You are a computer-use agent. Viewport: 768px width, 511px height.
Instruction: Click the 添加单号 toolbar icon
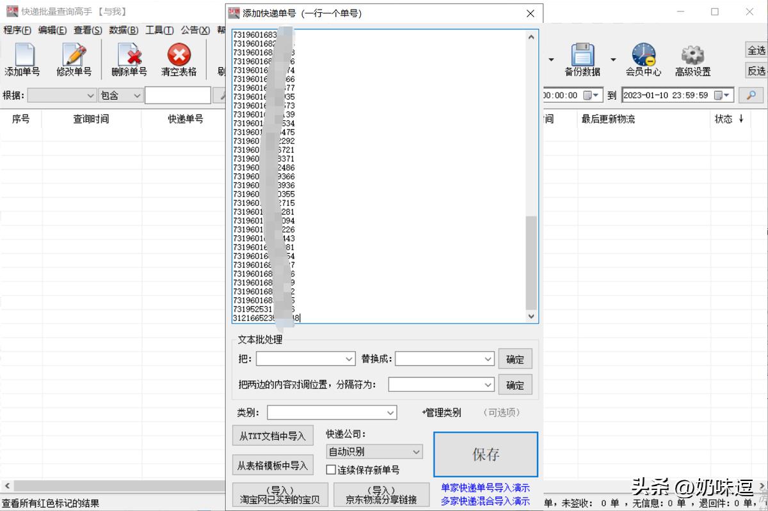point(23,56)
